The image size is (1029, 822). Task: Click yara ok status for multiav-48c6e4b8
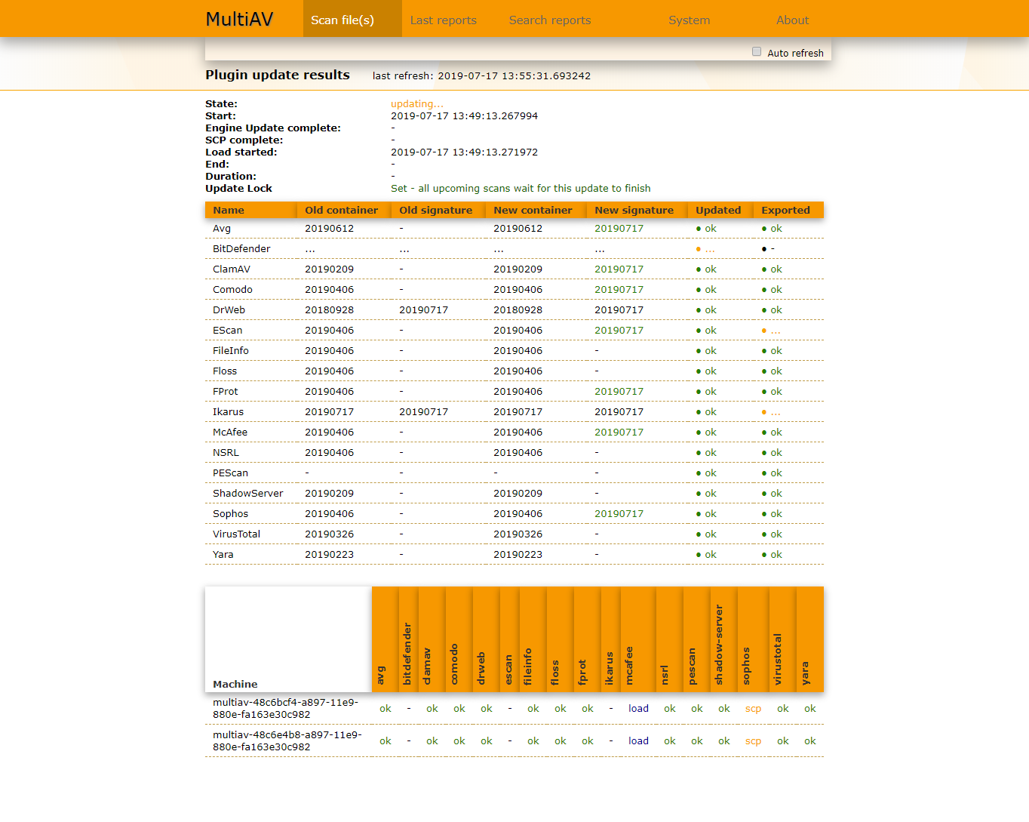[810, 741]
